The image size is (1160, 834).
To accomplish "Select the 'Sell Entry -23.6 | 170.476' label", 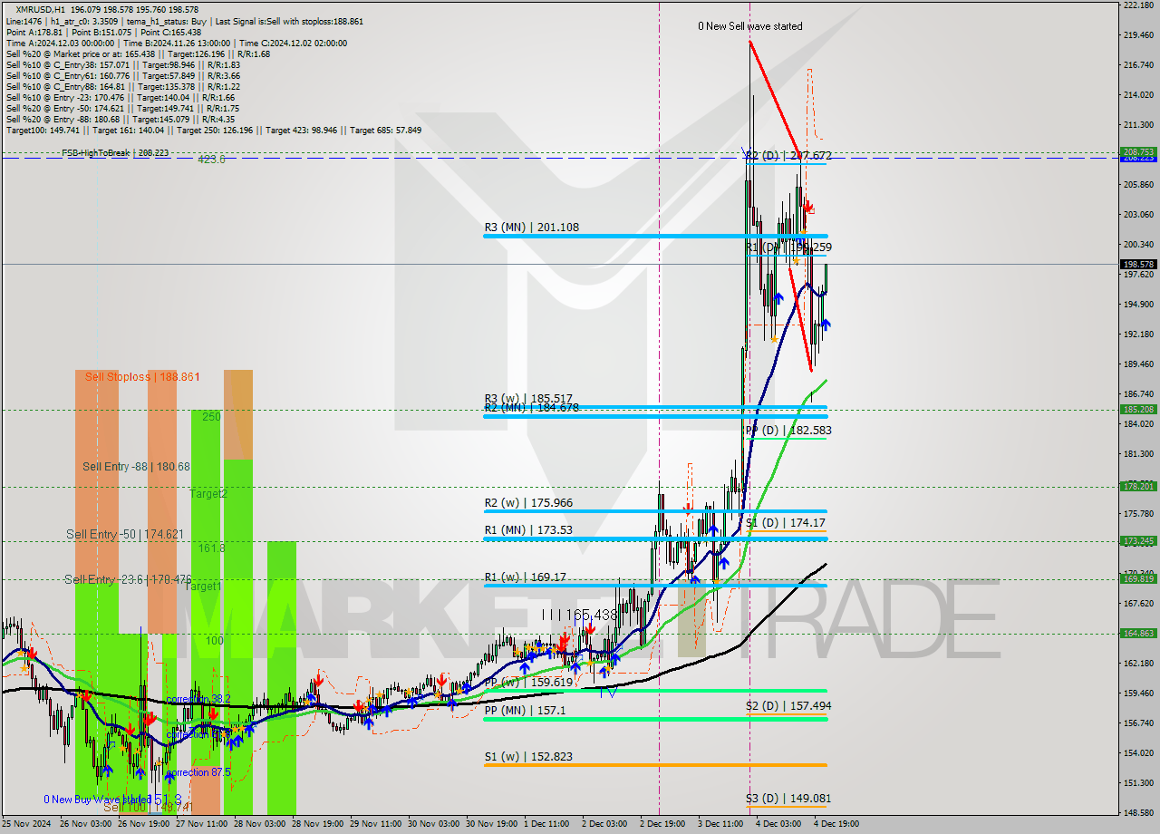I will (128, 579).
